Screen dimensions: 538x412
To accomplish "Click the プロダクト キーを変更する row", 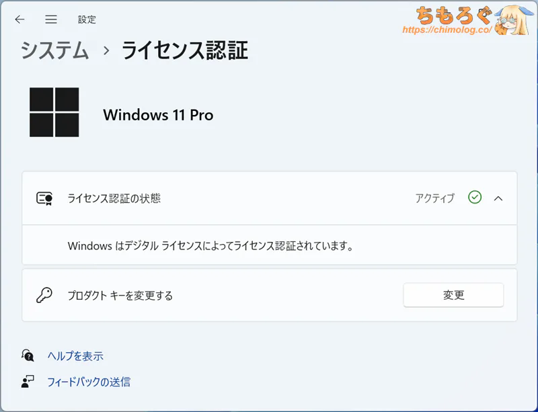I will [270, 295].
